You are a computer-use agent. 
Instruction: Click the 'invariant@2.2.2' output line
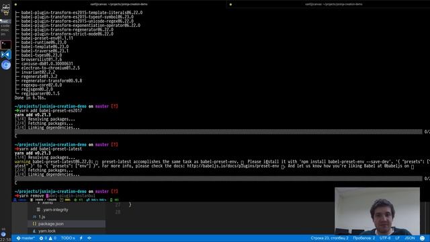[38, 72]
